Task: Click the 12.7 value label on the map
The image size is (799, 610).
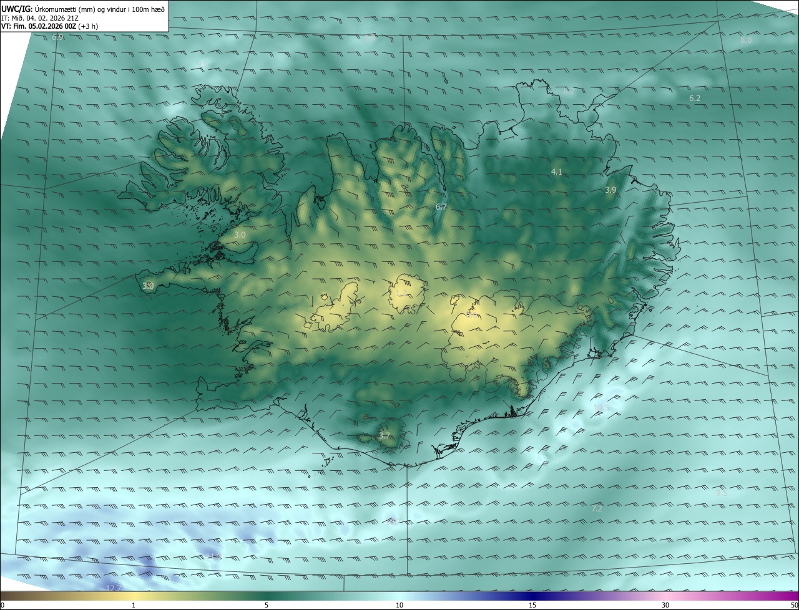Action: [113, 588]
